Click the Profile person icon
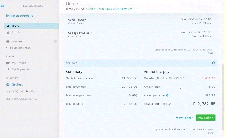 click(x=8, y=32)
